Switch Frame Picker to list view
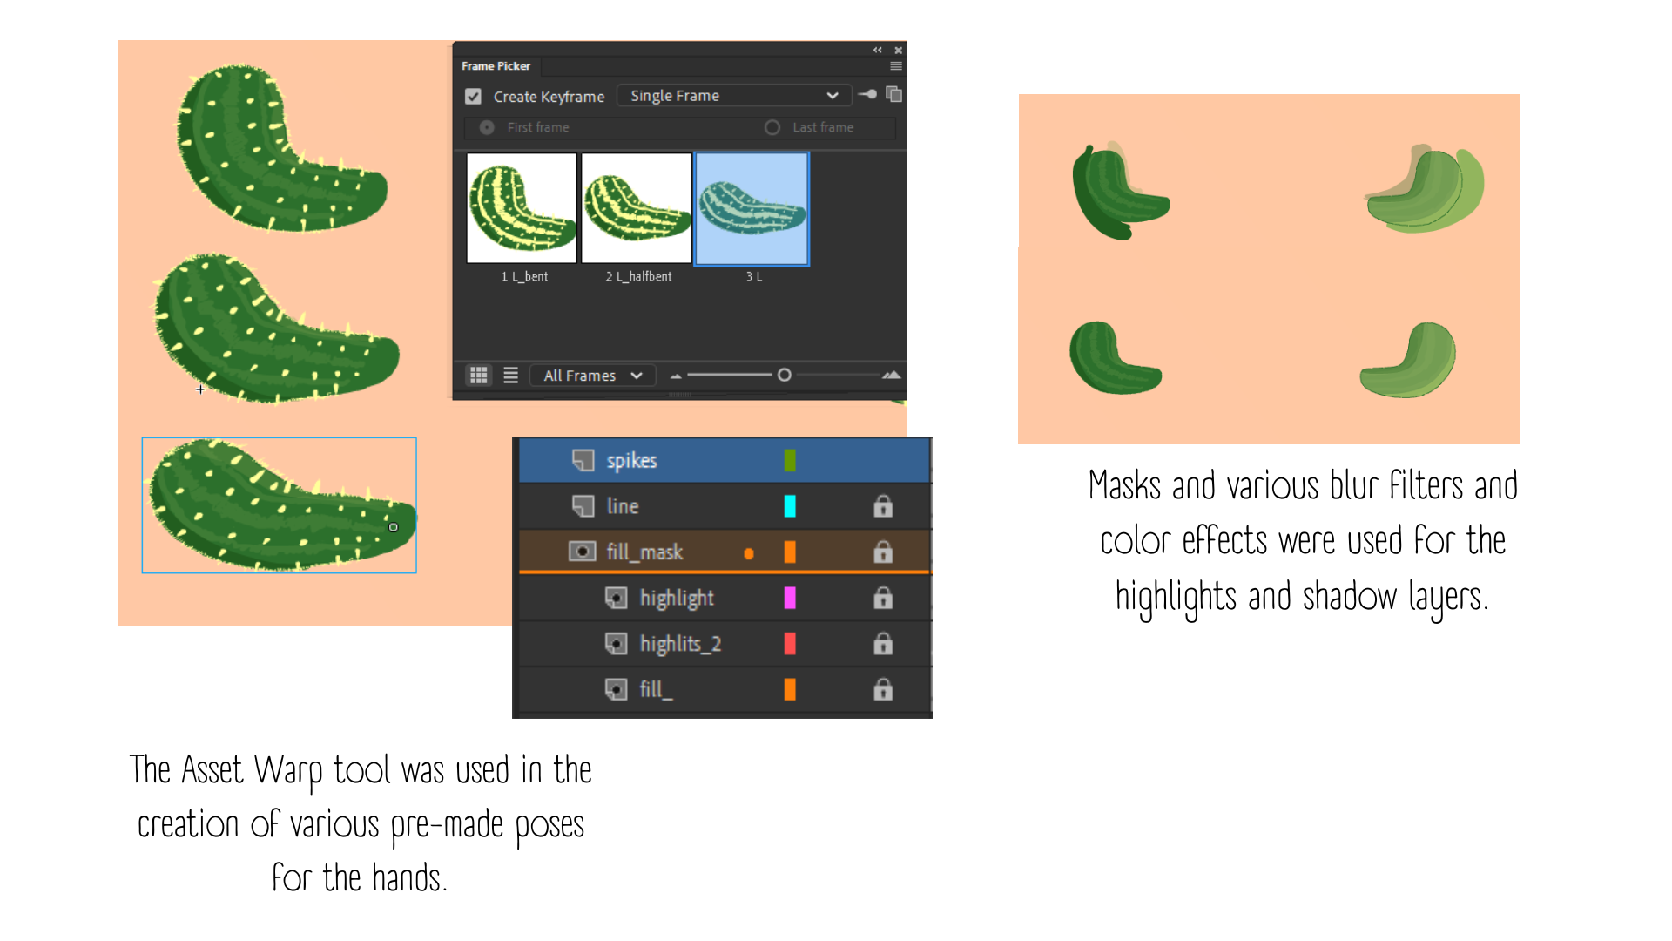 [x=511, y=376]
